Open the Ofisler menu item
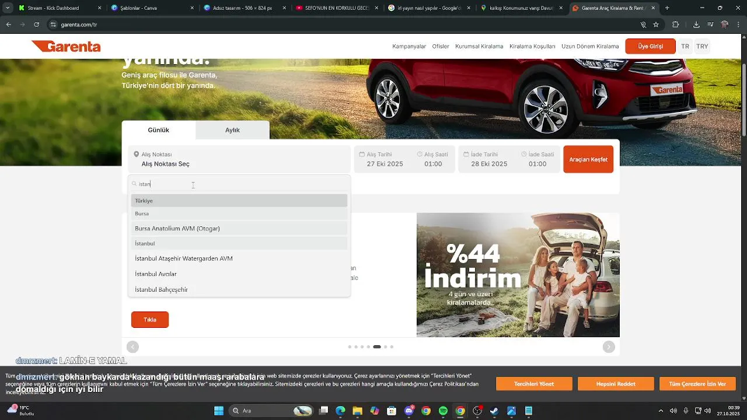The height and width of the screenshot is (420, 747). point(441,46)
